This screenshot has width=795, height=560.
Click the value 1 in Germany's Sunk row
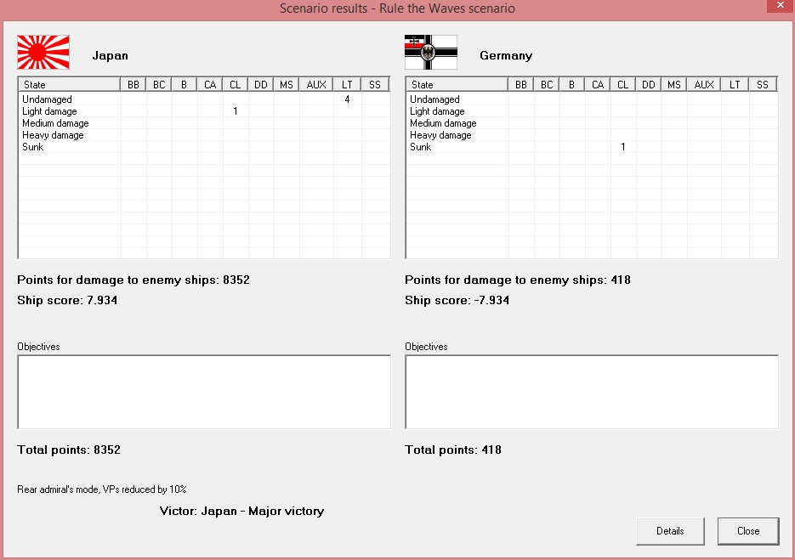coord(623,147)
